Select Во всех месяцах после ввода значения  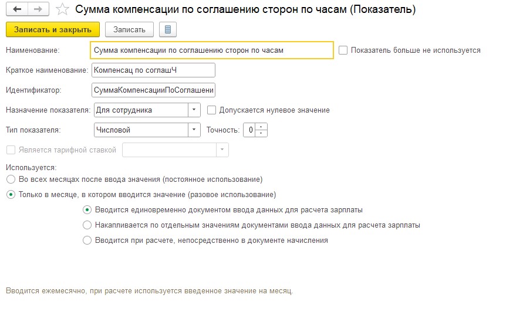(11, 179)
